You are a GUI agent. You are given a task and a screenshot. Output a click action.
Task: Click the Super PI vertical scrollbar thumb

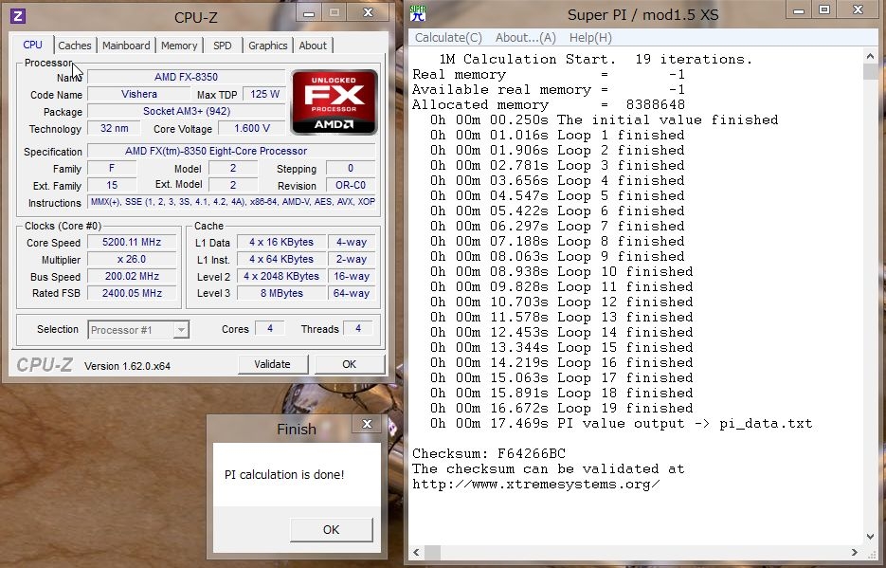(870, 72)
